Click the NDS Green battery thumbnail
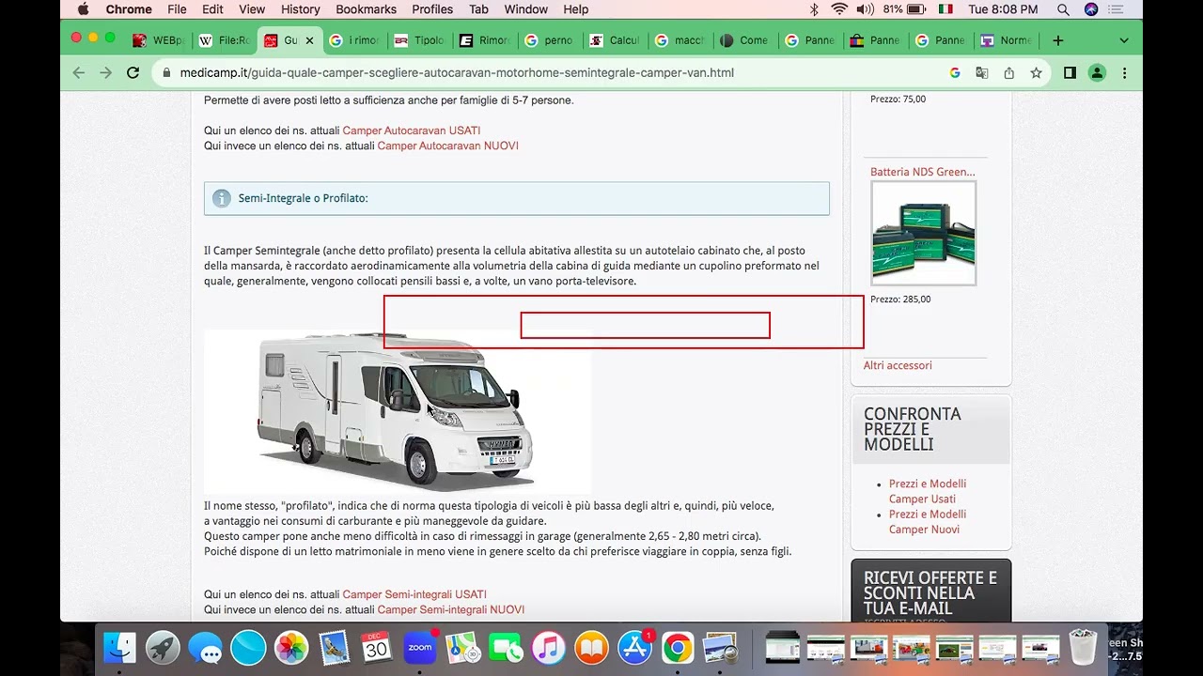Screen dimensions: 1203x676 [x=924, y=233]
